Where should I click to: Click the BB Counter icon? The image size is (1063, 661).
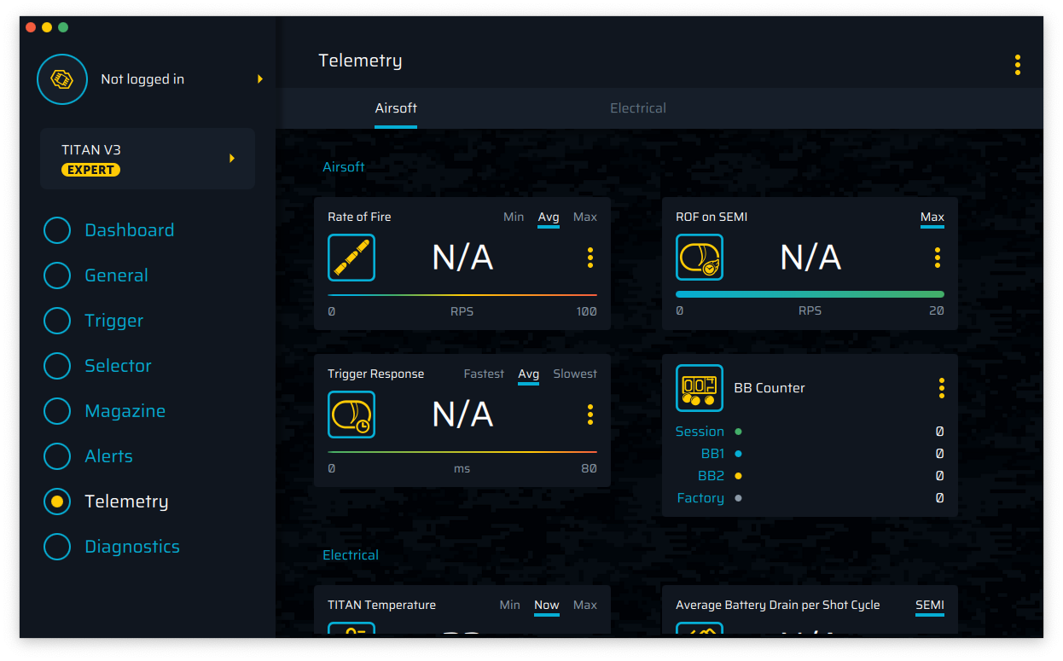point(700,388)
